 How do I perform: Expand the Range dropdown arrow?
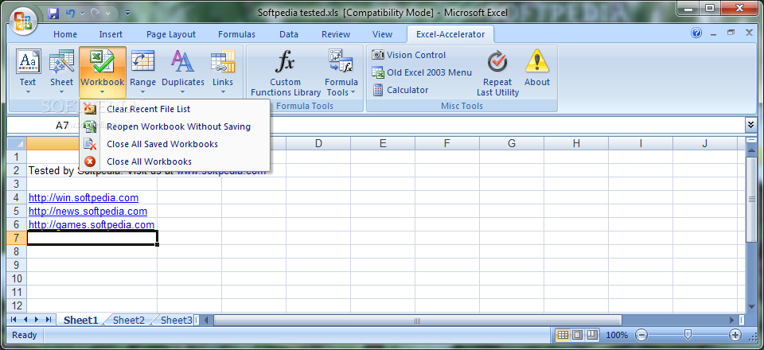pos(142,92)
